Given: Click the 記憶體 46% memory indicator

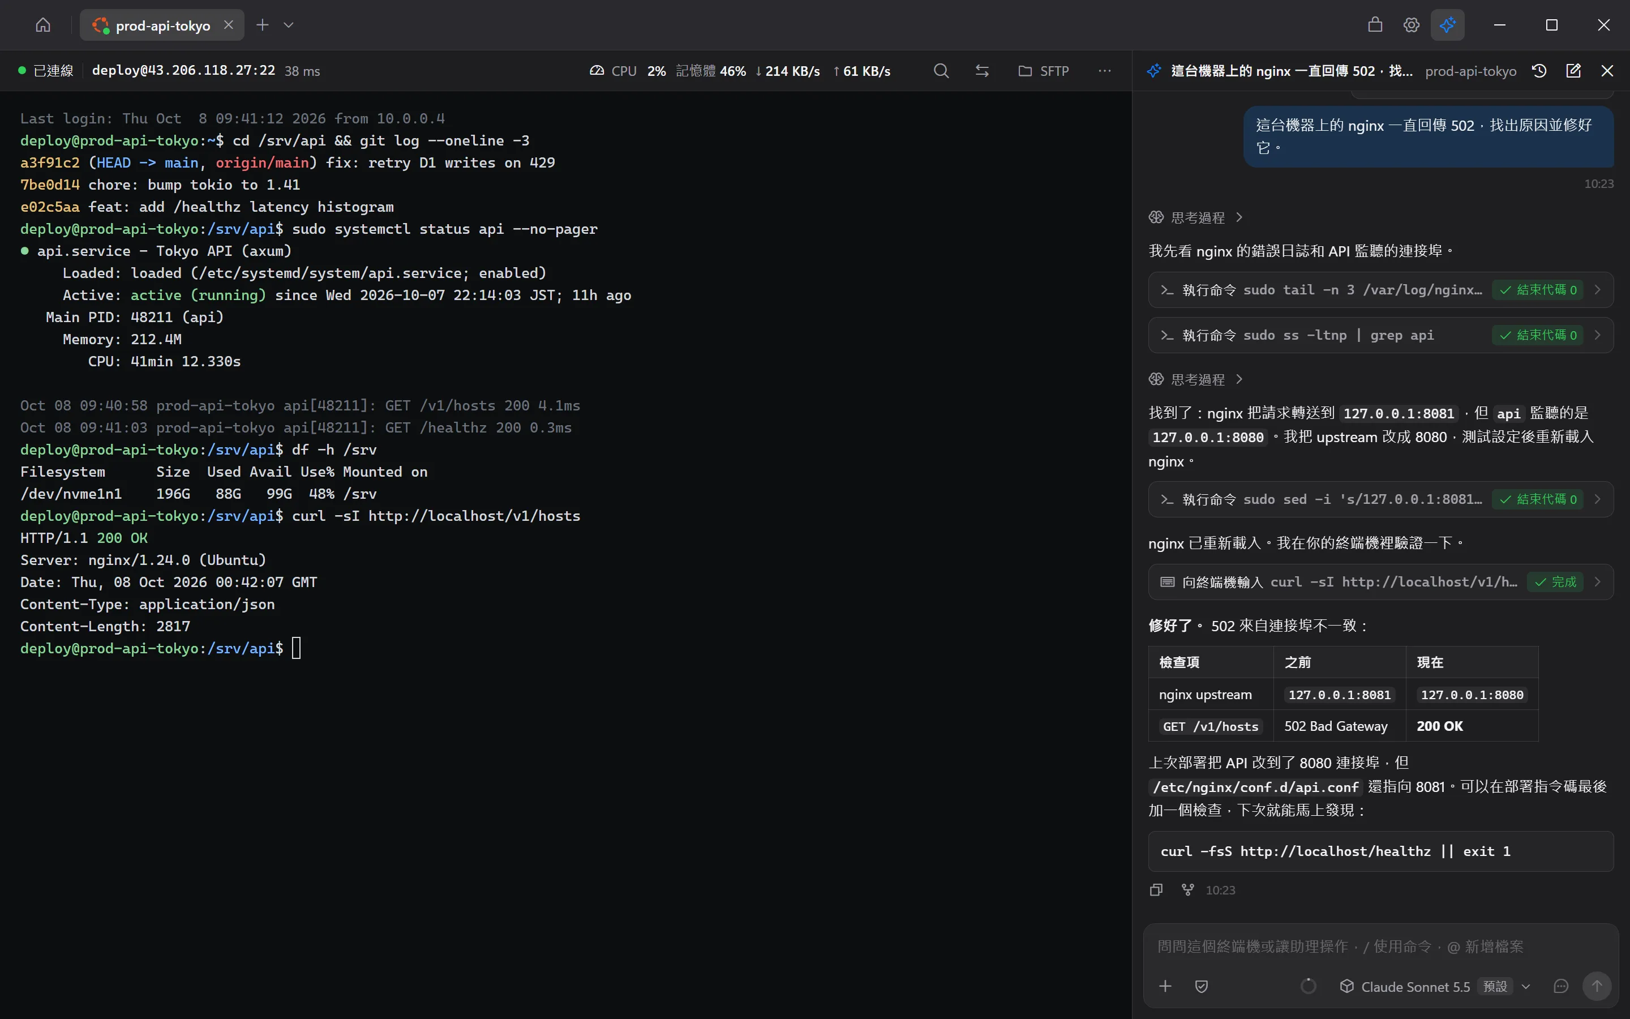Looking at the screenshot, I should [x=711, y=71].
